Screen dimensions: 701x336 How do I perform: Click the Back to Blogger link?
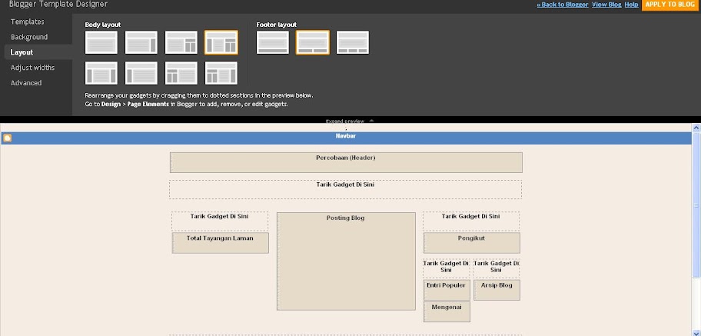coord(563,5)
